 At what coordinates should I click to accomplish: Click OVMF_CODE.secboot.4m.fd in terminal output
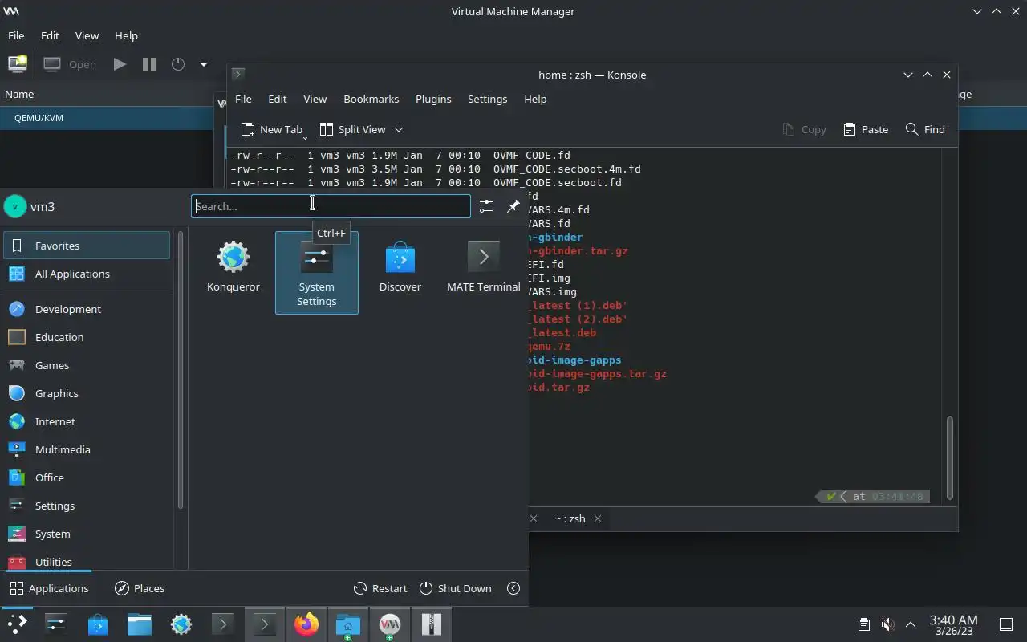[567, 169]
